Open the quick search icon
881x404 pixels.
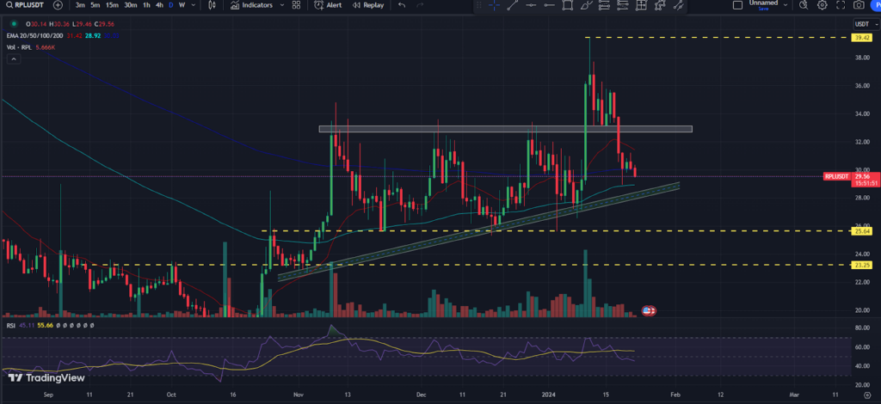pyautogui.click(x=804, y=5)
